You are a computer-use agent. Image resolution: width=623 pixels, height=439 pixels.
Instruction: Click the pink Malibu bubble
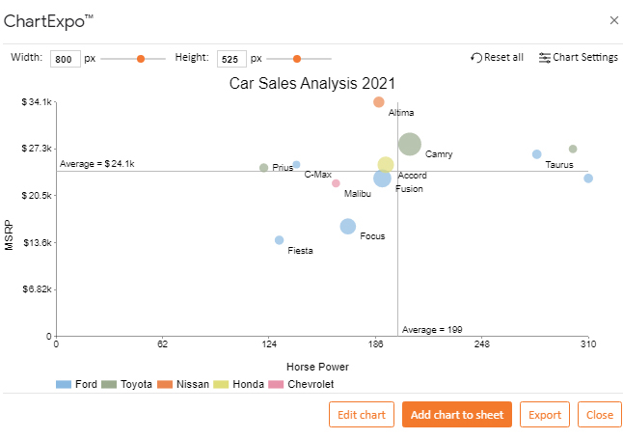point(336,183)
